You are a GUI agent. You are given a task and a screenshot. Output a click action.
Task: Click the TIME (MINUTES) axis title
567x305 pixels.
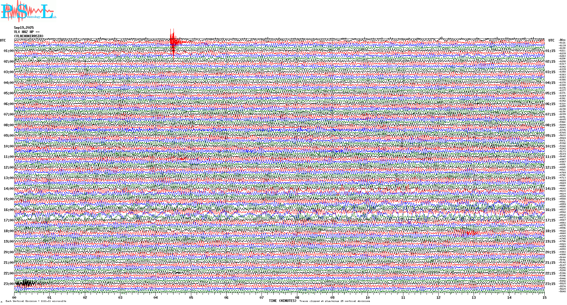pos(283,301)
